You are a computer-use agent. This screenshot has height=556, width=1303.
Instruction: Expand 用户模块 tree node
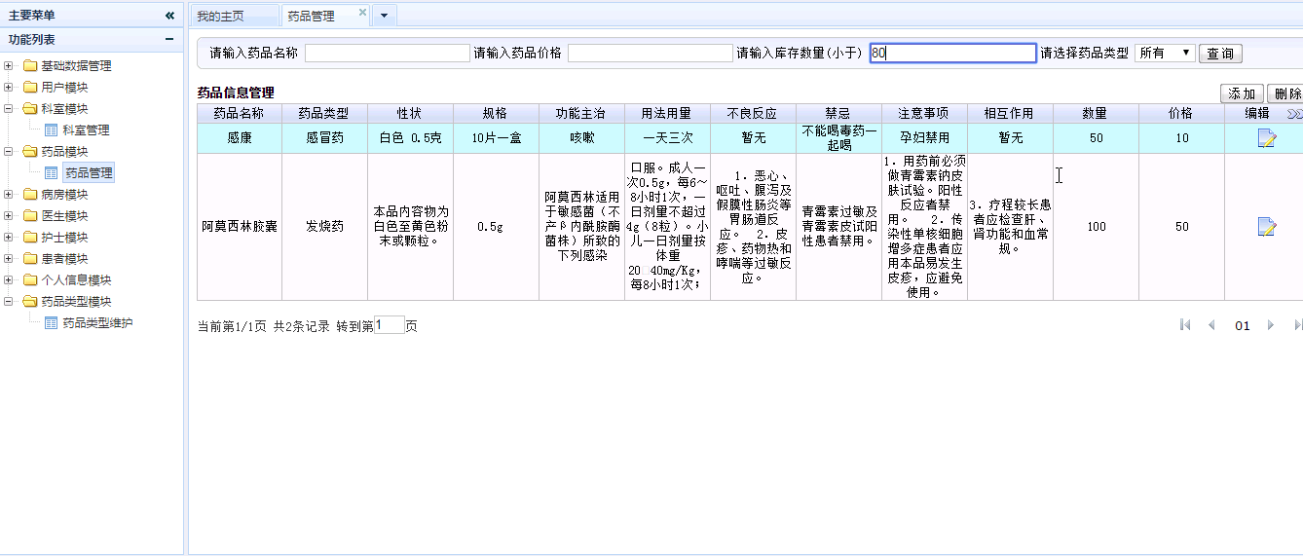9,88
